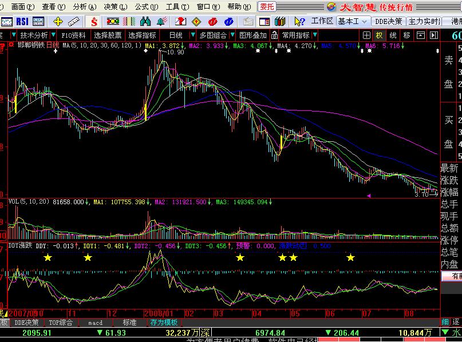Toggle the 权 adjustment button

(x=379, y=35)
